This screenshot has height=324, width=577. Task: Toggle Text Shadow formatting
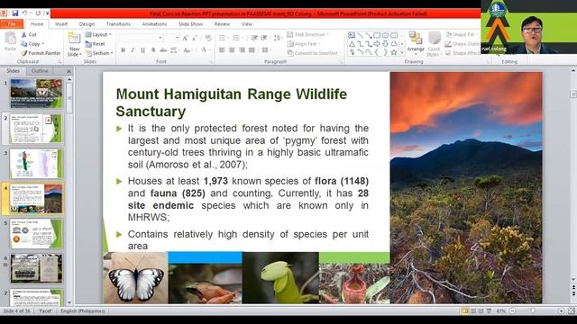[153, 50]
